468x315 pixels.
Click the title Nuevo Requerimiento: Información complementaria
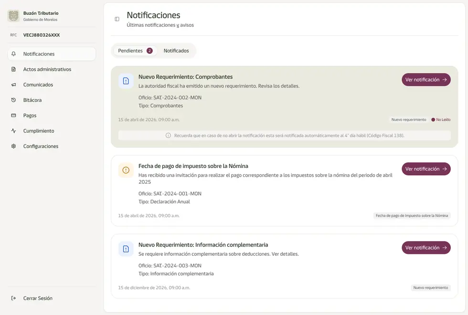point(203,244)
